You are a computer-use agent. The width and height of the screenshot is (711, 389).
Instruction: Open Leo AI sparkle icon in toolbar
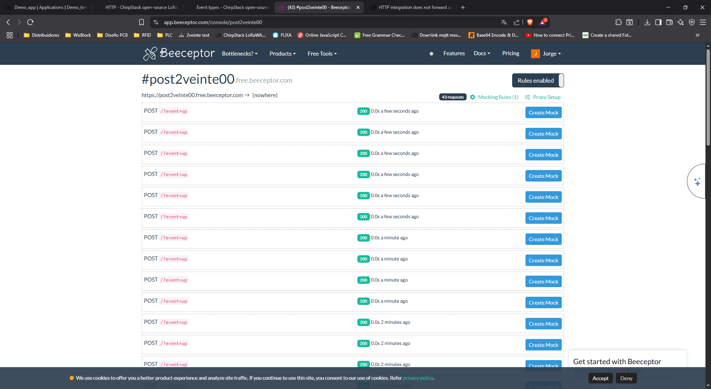tap(681, 22)
